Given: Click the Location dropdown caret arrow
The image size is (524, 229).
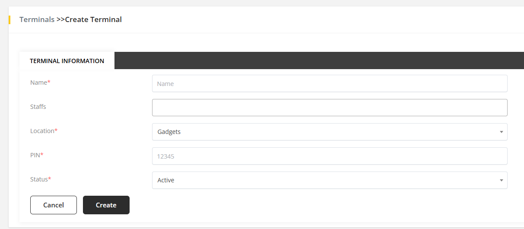Looking at the screenshot, I should tap(501, 132).
